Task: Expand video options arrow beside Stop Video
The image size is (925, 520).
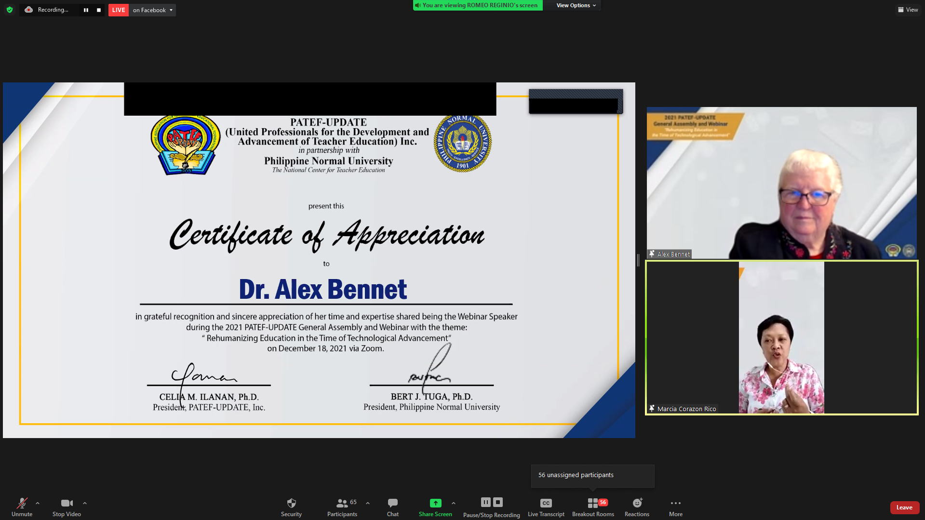Action: click(85, 503)
